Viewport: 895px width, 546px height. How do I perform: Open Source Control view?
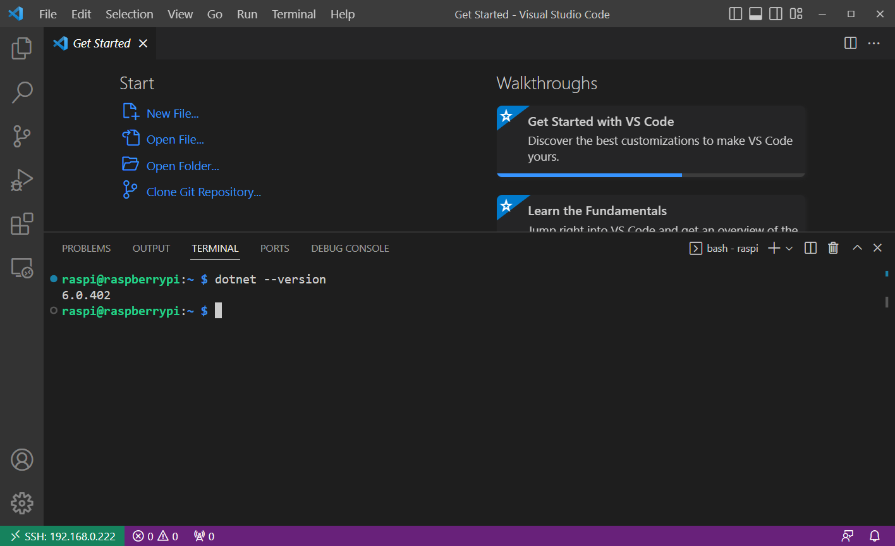[21, 136]
